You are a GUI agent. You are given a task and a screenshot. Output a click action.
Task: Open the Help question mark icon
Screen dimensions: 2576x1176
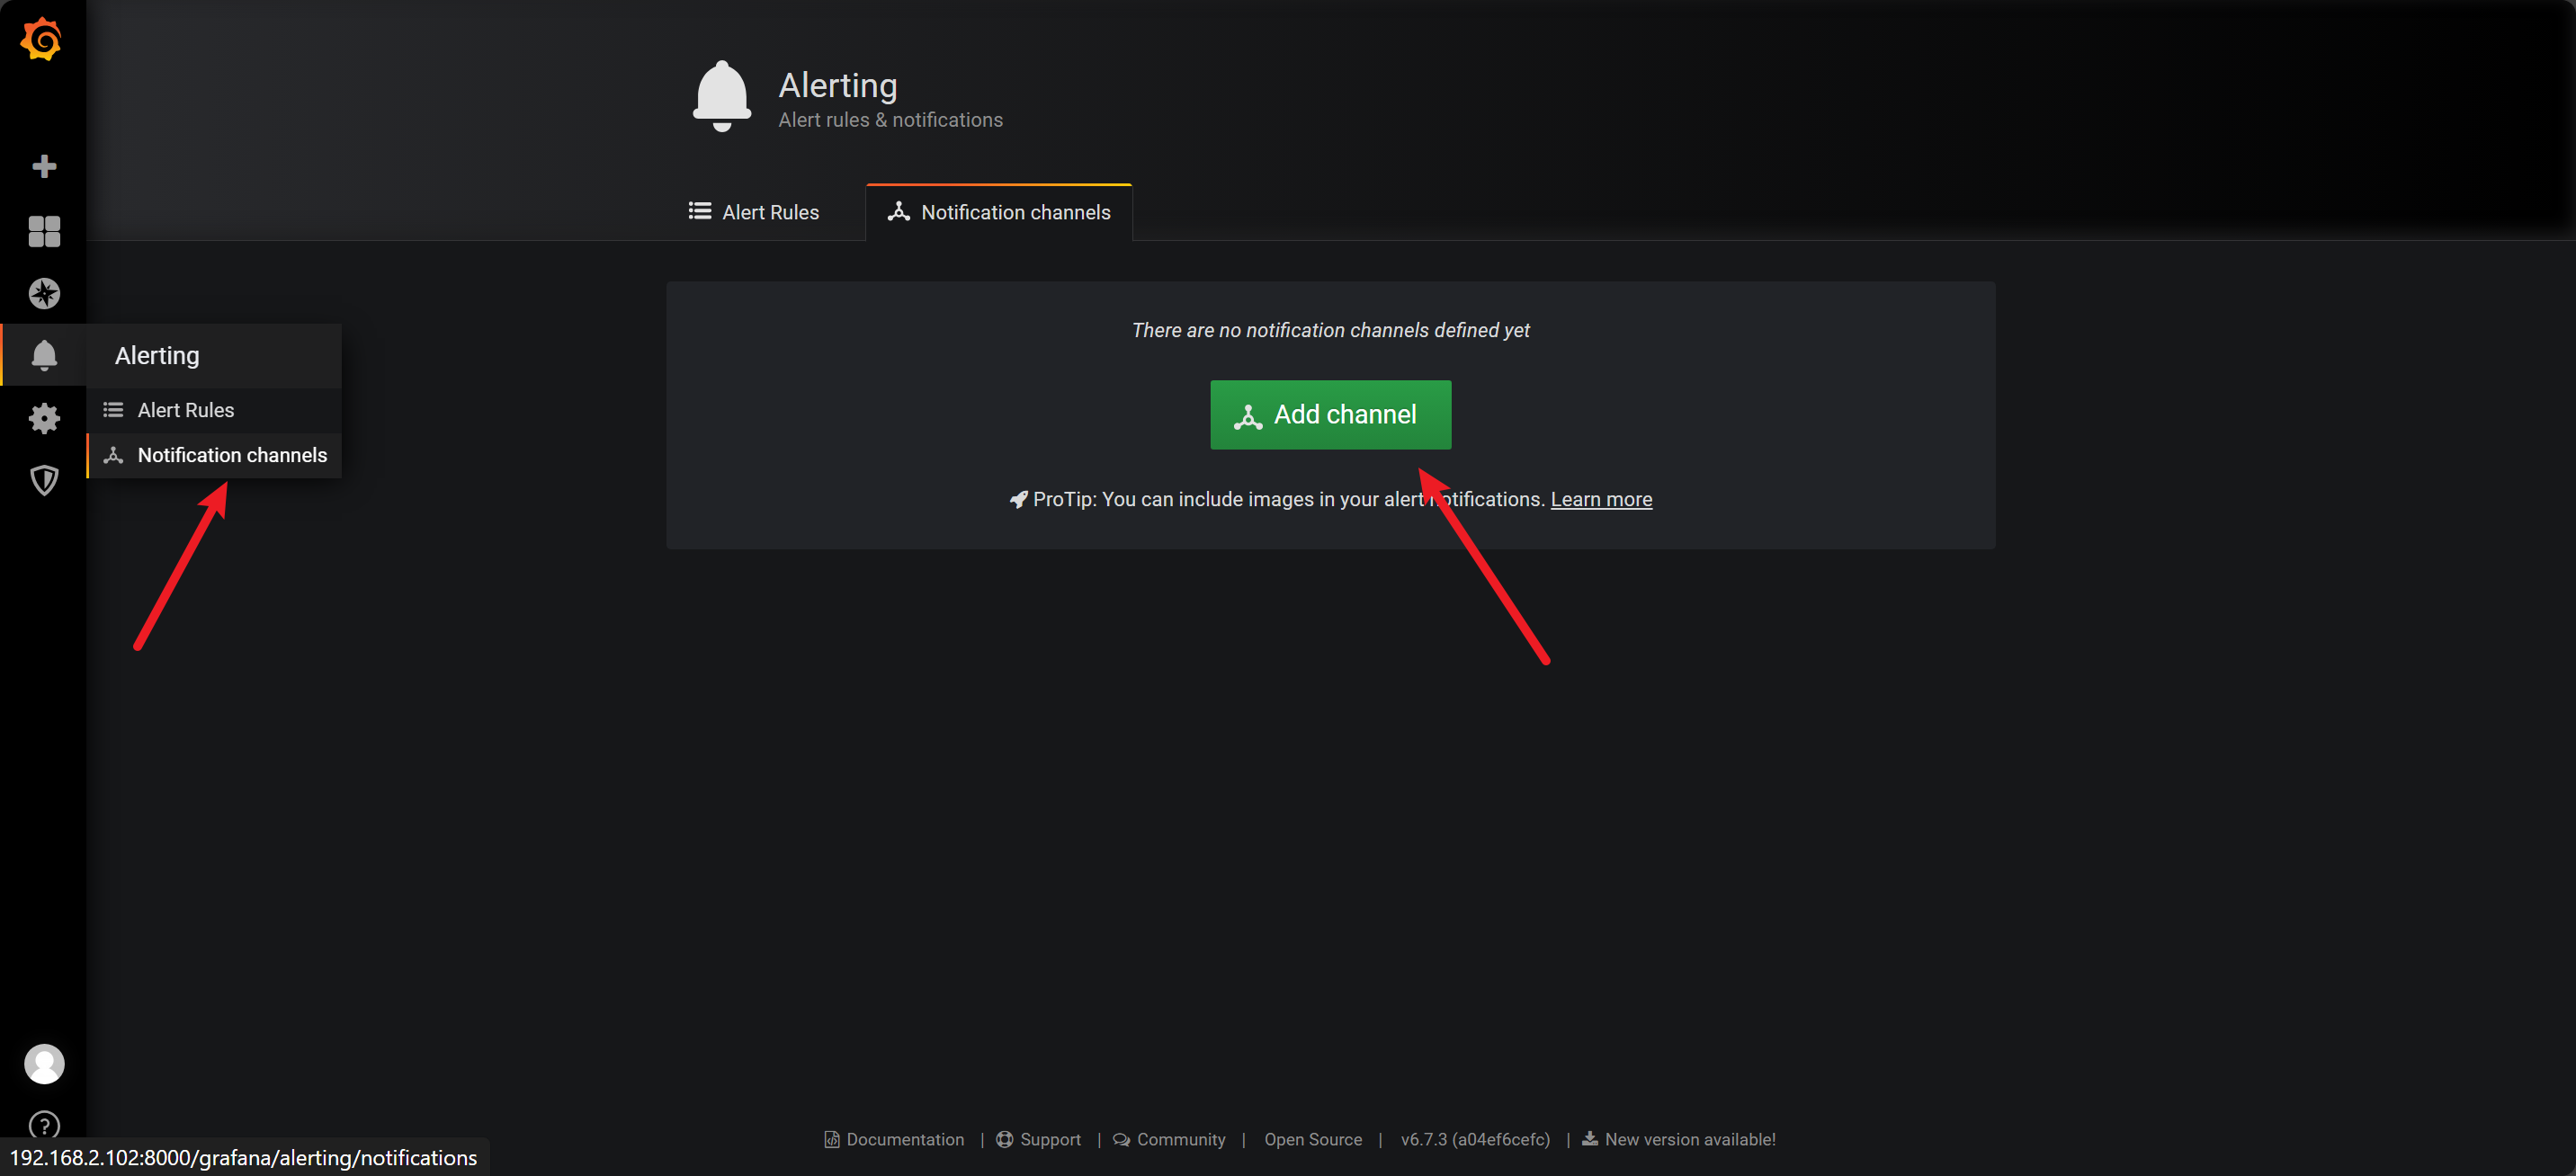point(44,1124)
